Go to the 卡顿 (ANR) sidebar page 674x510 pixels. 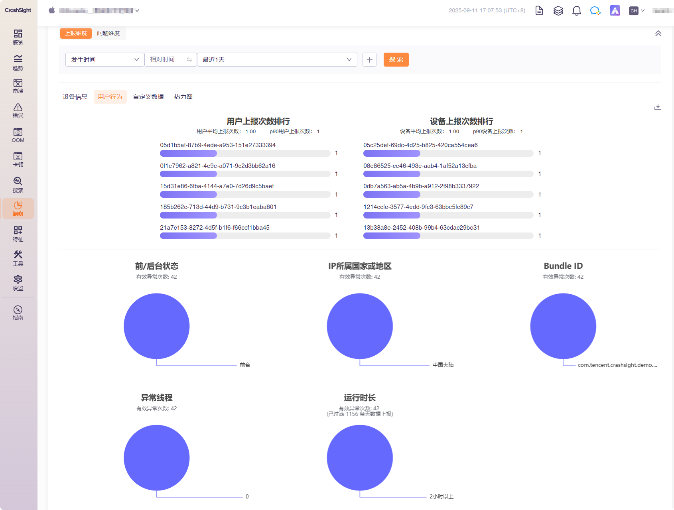click(x=18, y=159)
